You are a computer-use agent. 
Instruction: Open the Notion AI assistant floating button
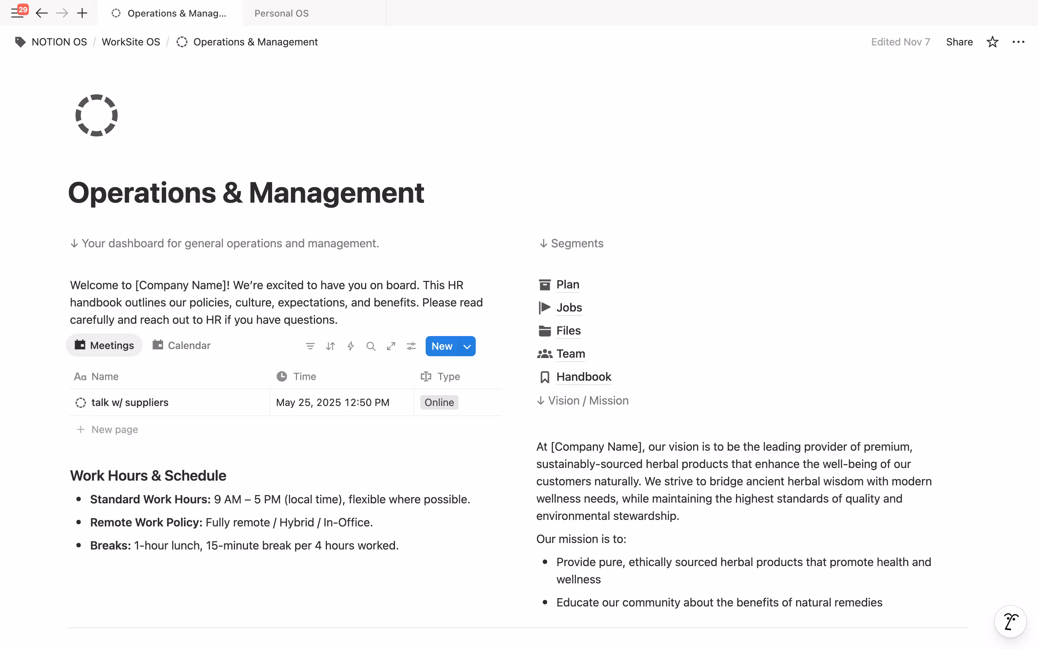(x=1010, y=621)
